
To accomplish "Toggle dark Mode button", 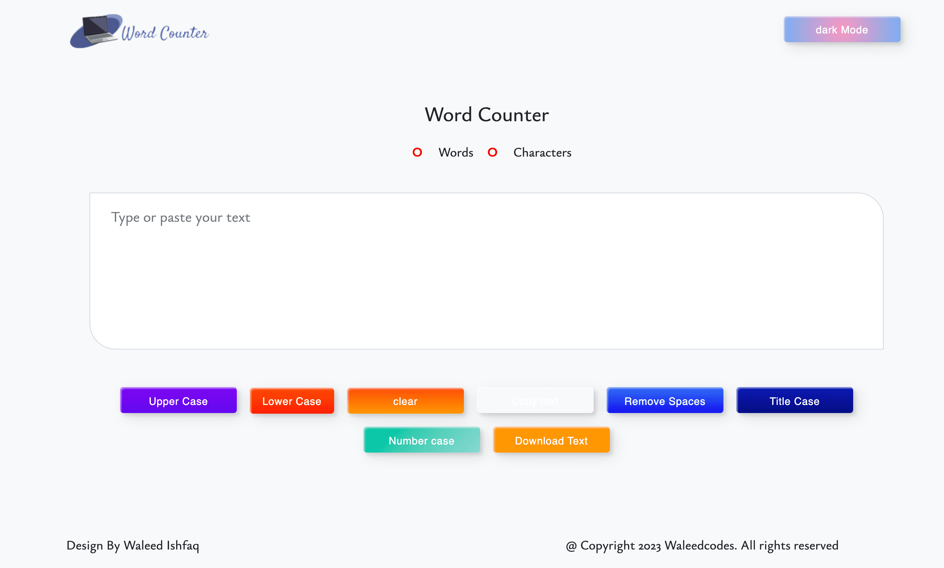I will coord(842,30).
